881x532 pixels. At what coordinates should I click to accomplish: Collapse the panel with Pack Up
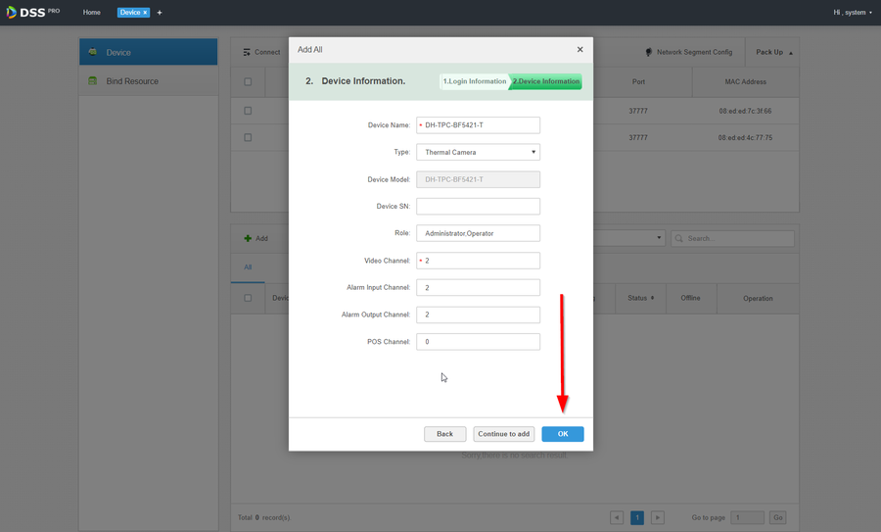[773, 52]
